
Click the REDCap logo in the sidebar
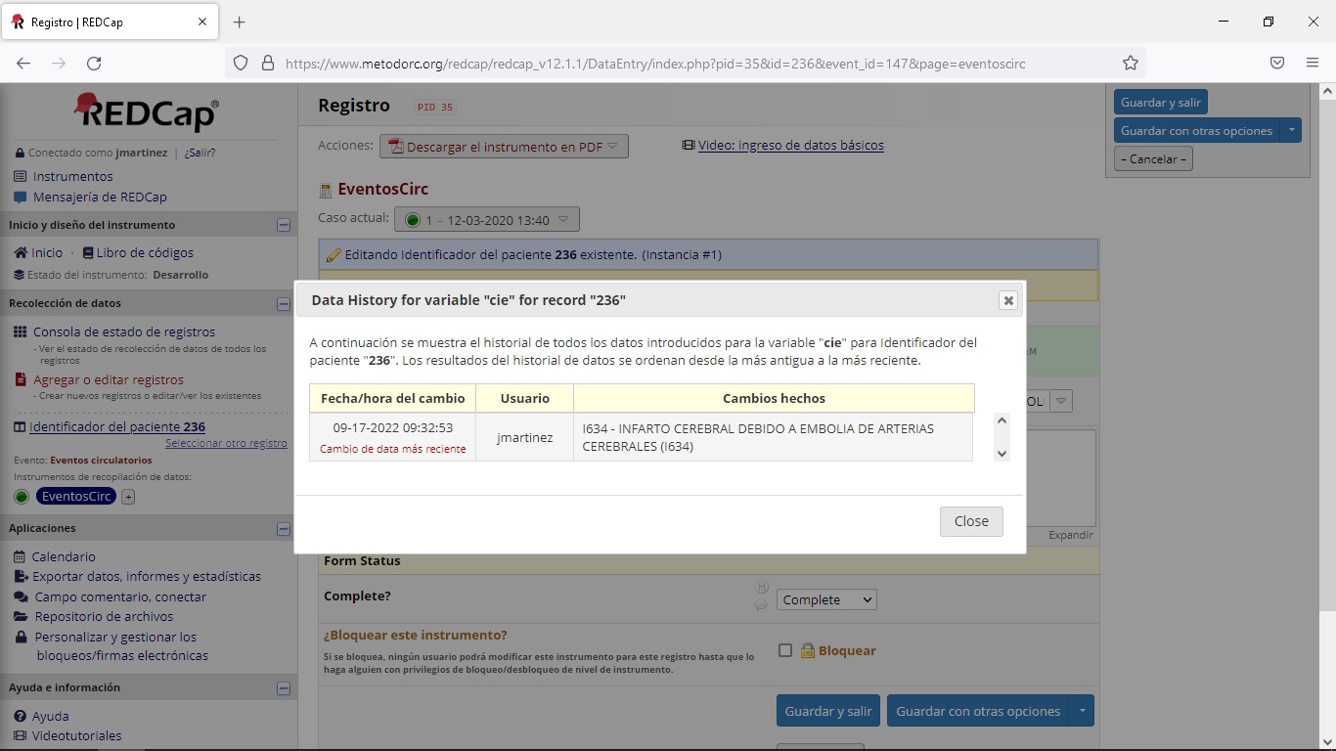143,111
